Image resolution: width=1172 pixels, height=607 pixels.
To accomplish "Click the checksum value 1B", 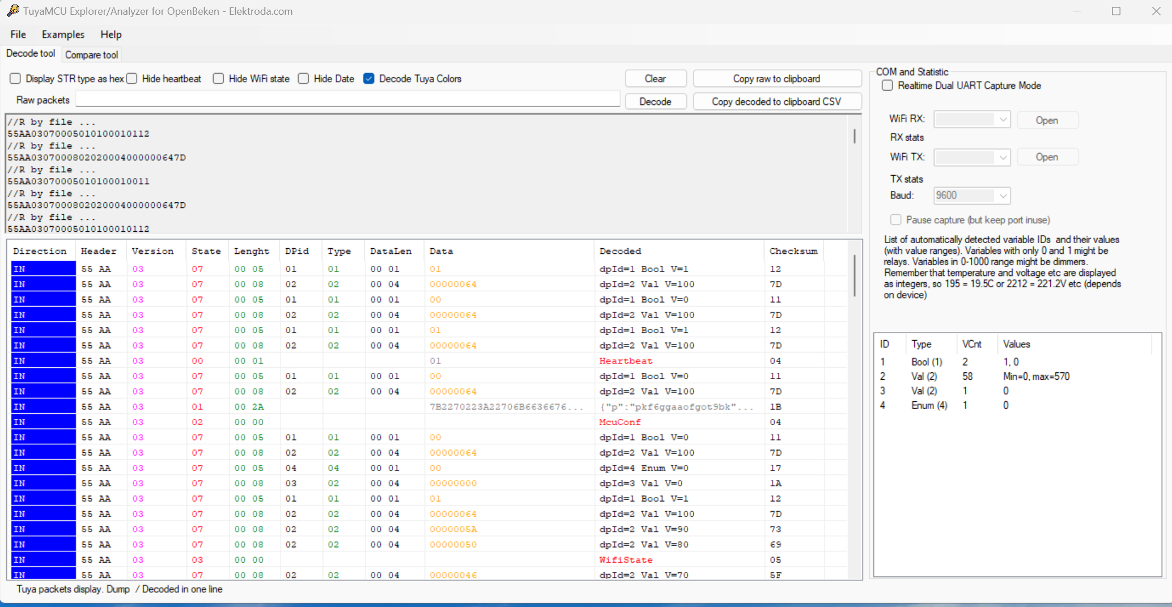I will tap(775, 406).
